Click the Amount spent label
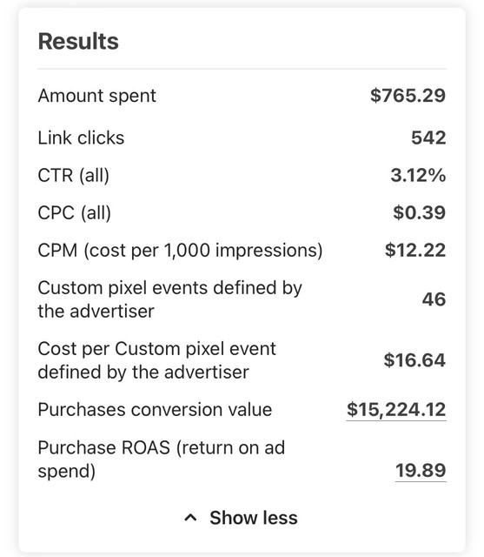This screenshot has width=484, height=557. [x=96, y=96]
